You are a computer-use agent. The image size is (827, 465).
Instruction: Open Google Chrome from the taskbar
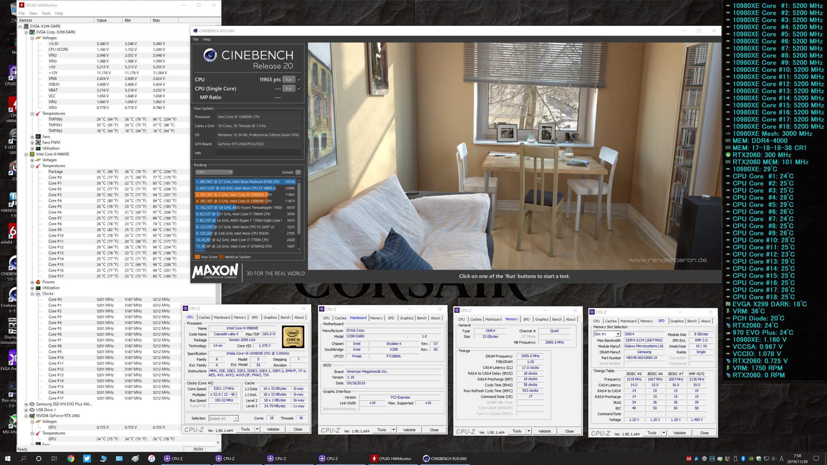click(x=71, y=459)
